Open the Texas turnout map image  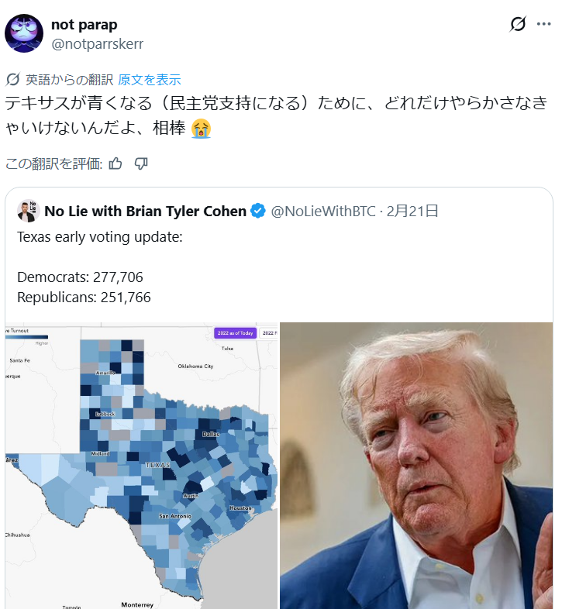(x=142, y=466)
